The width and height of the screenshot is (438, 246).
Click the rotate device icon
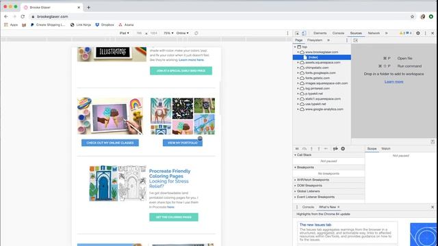tap(196, 33)
